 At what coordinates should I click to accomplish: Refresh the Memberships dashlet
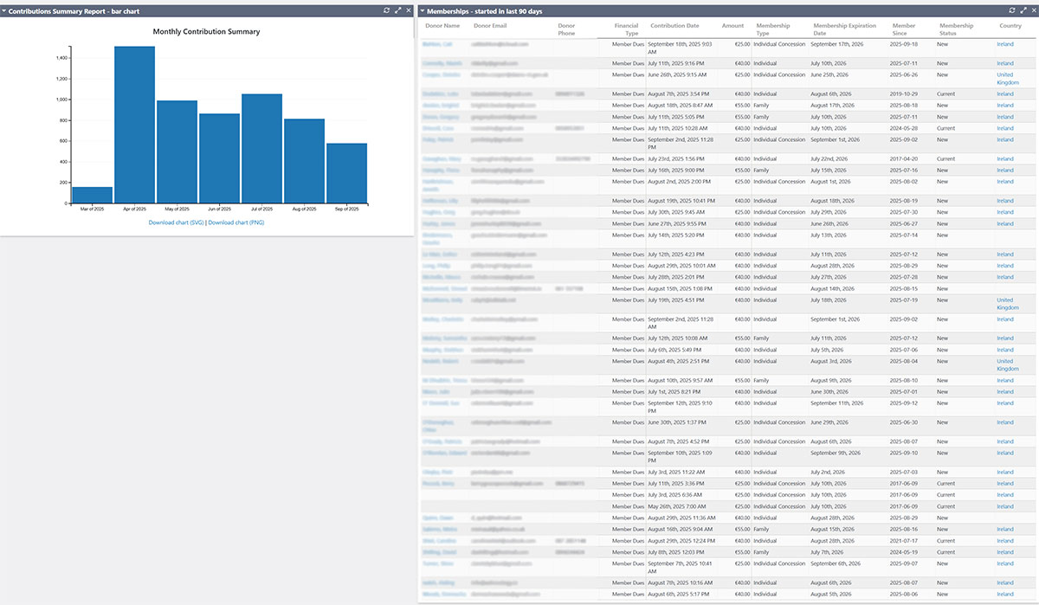(x=1012, y=10)
